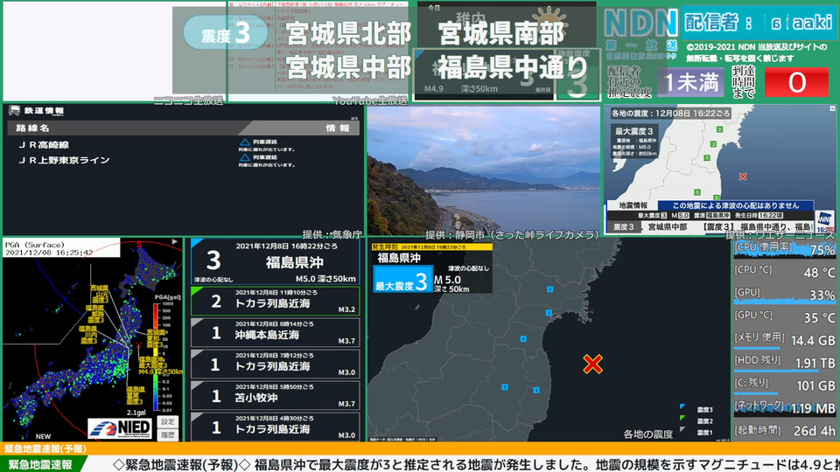Click the JR高崎線 route row

(x=183, y=144)
